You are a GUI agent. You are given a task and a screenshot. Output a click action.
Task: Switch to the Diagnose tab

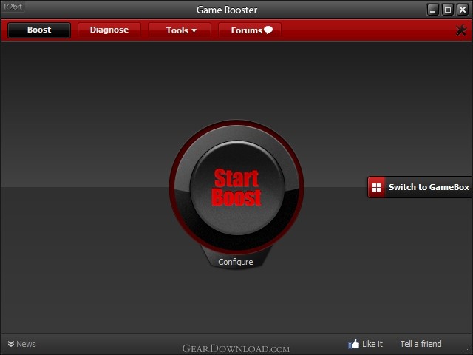pyautogui.click(x=109, y=30)
